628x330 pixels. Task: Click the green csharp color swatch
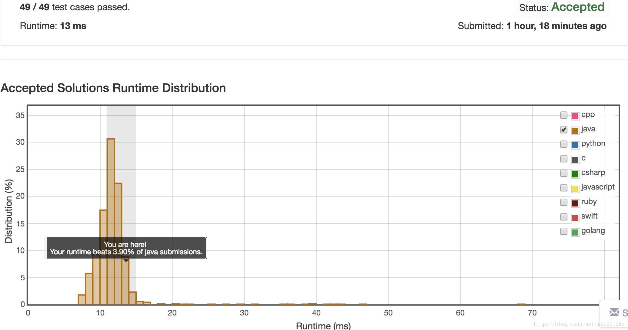[x=575, y=174]
